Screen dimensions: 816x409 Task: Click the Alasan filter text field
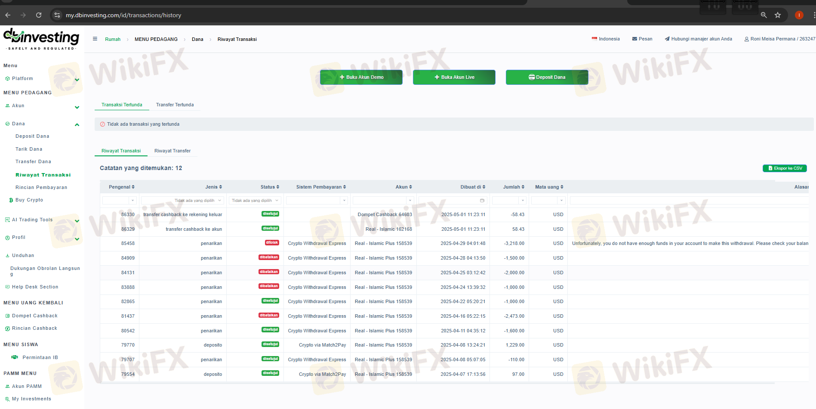coord(688,201)
